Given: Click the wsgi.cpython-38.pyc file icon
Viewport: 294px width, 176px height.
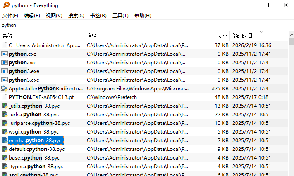Looking at the screenshot, I should click(x=5, y=132).
